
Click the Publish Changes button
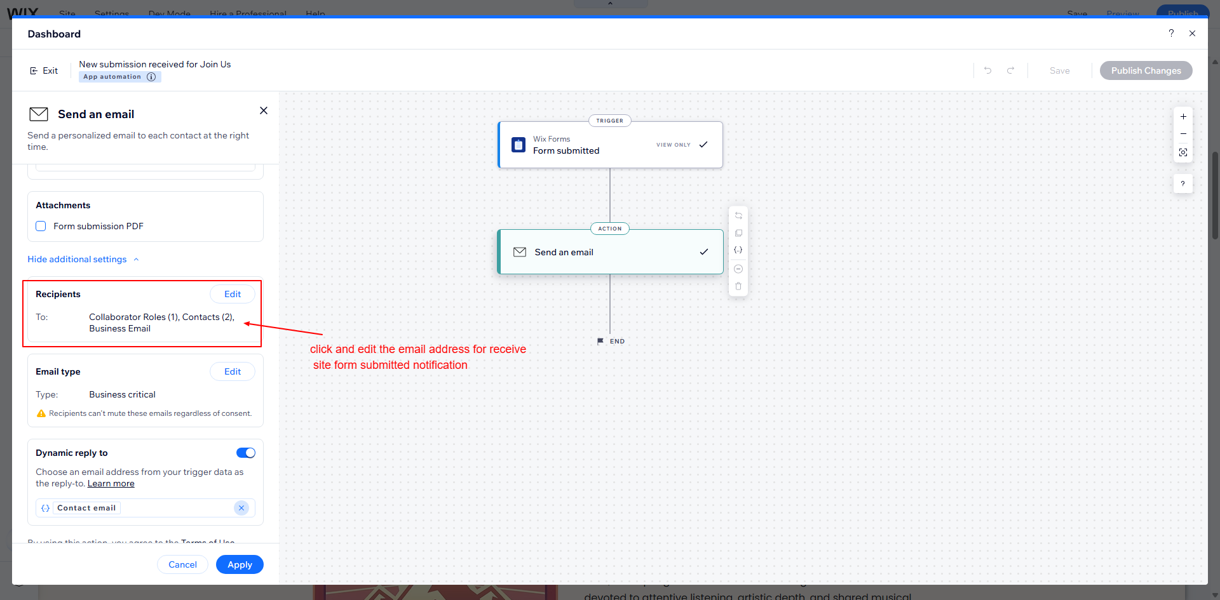coord(1146,70)
